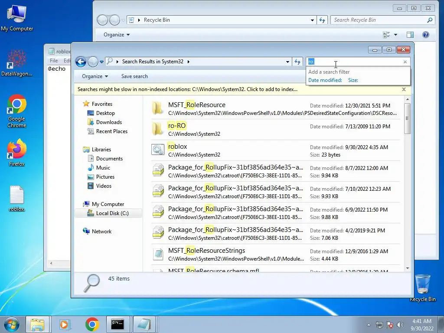Screen dimensions: 444x333
Task: Switch to the Notepad taskbar button
Action: (x=144, y=324)
